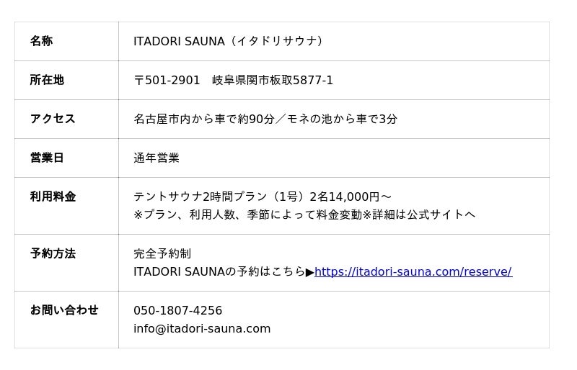
Task: Select the お問い合わせ row label
Action: coord(64,310)
